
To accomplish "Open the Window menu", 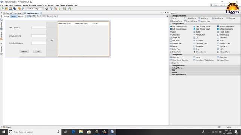I will pyautogui.click(x=69, y=5).
